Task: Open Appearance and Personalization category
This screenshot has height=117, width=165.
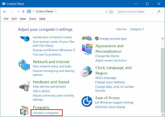Action: 109,49
